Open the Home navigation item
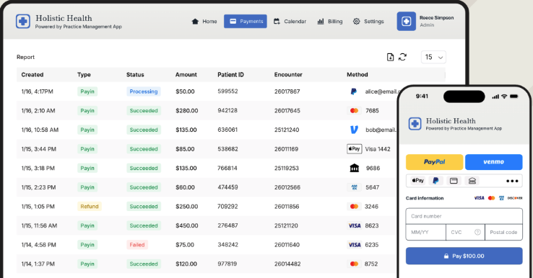The height and width of the screenshot is (278, 533). [x=204, y=22]
